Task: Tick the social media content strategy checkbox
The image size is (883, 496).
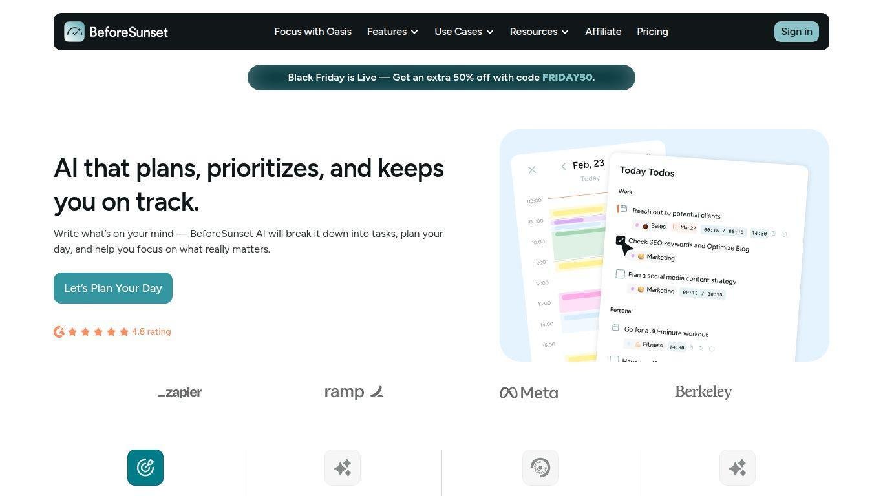Action: point(621,274)
